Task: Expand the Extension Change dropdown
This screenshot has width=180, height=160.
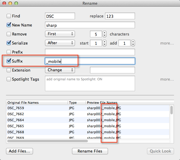Action: click(60, 70)
